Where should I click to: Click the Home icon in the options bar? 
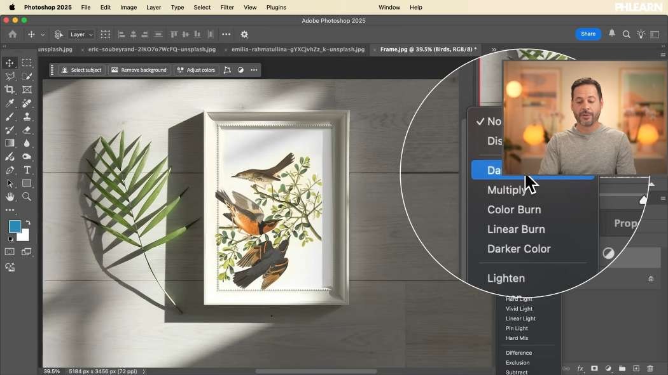point(12,34)
